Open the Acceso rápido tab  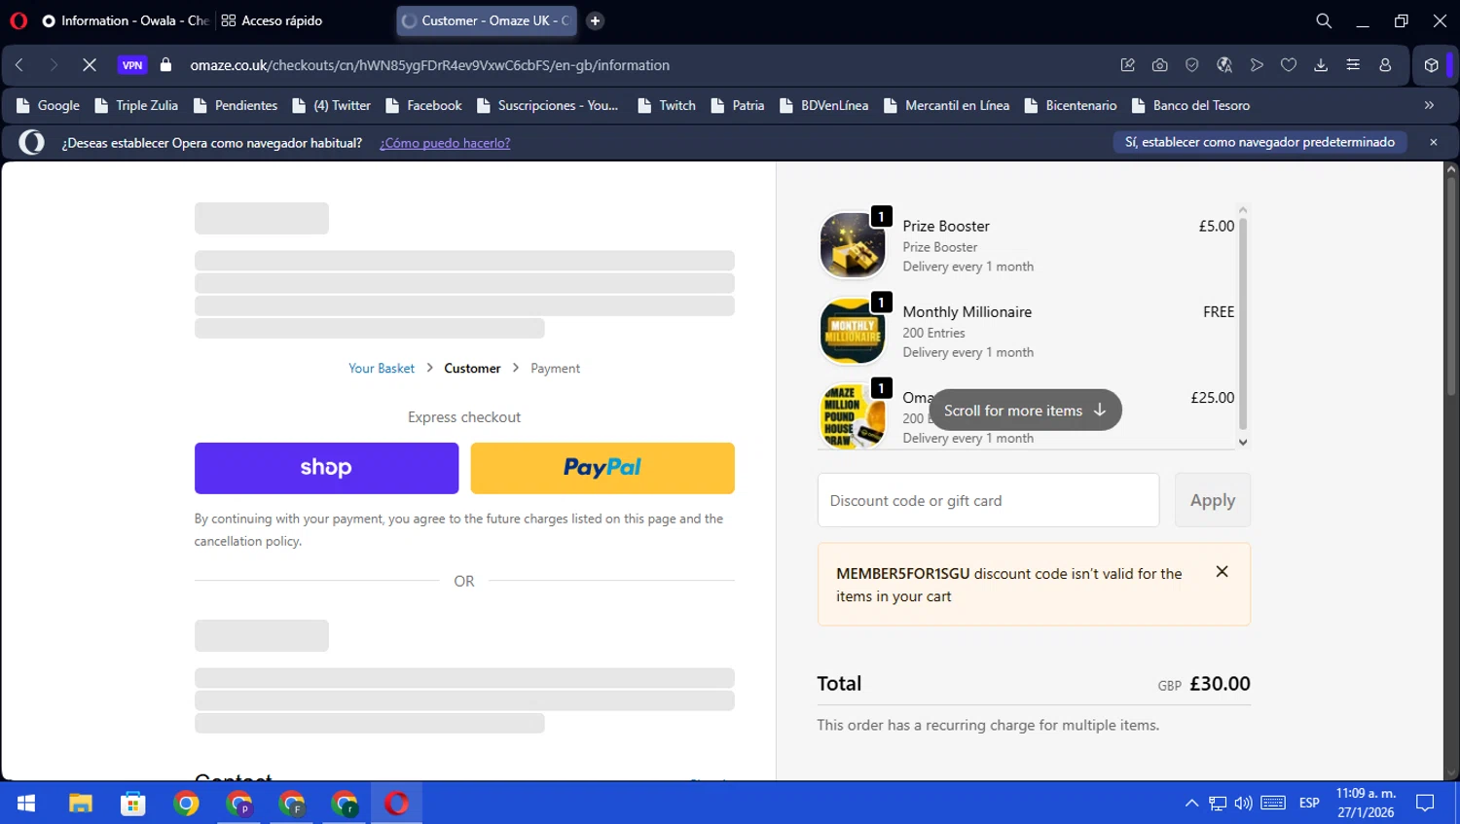pyautogui.click(x=273, y=20)
